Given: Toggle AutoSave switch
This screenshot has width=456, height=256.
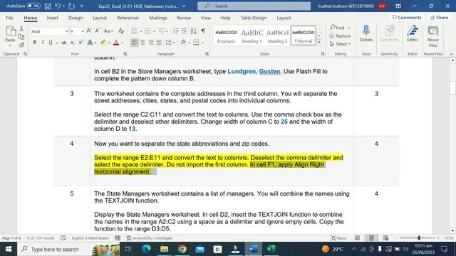Looking at the screenshot, I should [33, 6].
